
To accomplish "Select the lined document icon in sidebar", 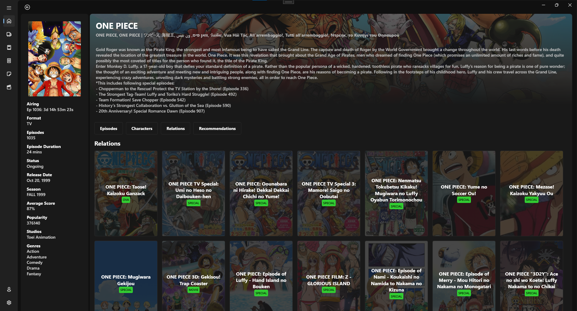I will pyautogui.click(x=9, y=61).
